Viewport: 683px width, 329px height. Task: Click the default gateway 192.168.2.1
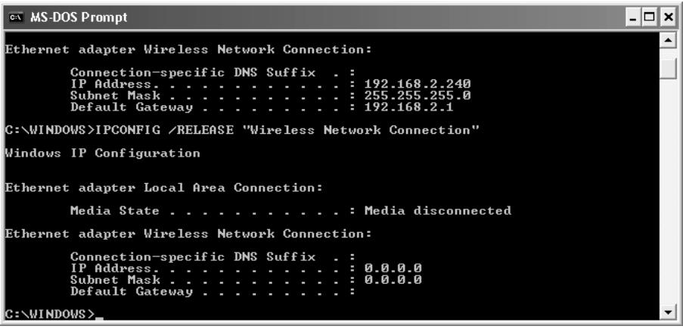pos(408,107)
